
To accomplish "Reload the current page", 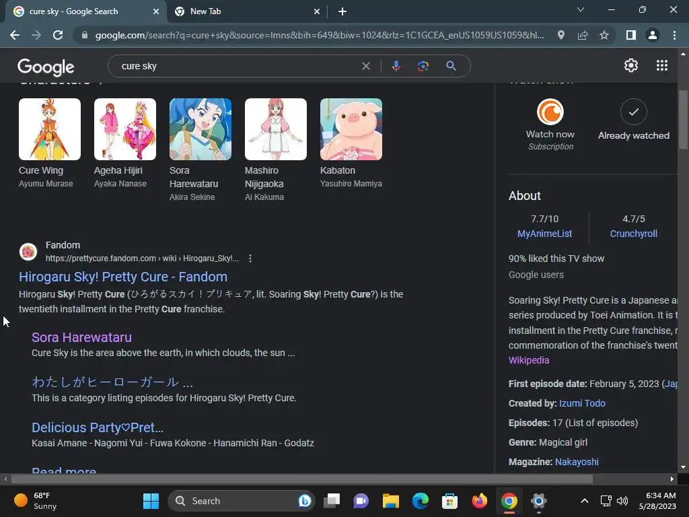I will (58, 35).
